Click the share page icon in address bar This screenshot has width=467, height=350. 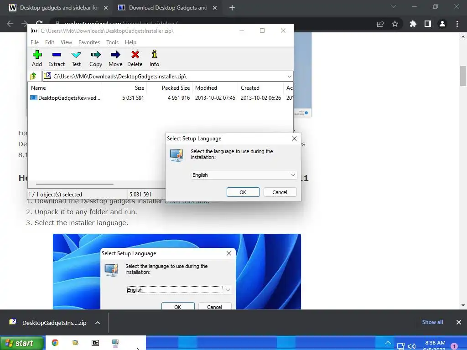(380, 24)
